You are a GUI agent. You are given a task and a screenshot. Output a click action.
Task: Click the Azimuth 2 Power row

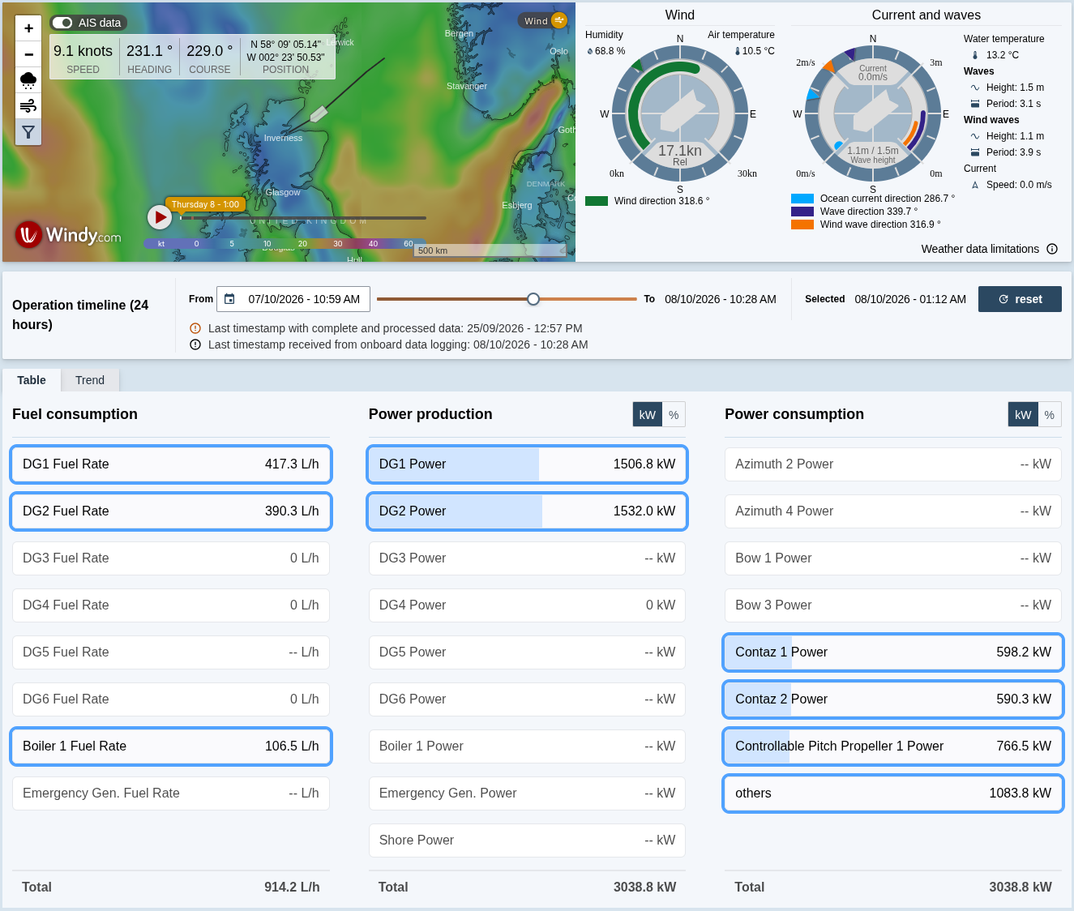[x=893, y=464]
